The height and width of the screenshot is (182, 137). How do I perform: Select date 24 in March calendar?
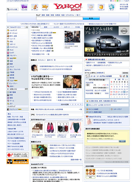click(x=127, y=92)
